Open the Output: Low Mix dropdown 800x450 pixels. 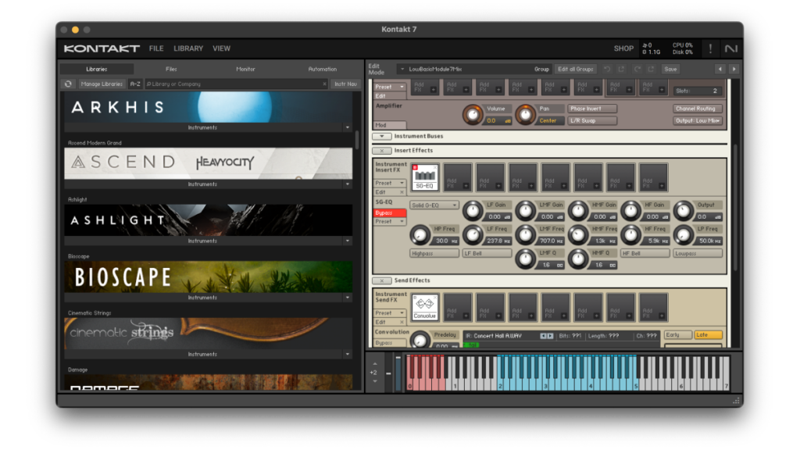pos(698,121)
